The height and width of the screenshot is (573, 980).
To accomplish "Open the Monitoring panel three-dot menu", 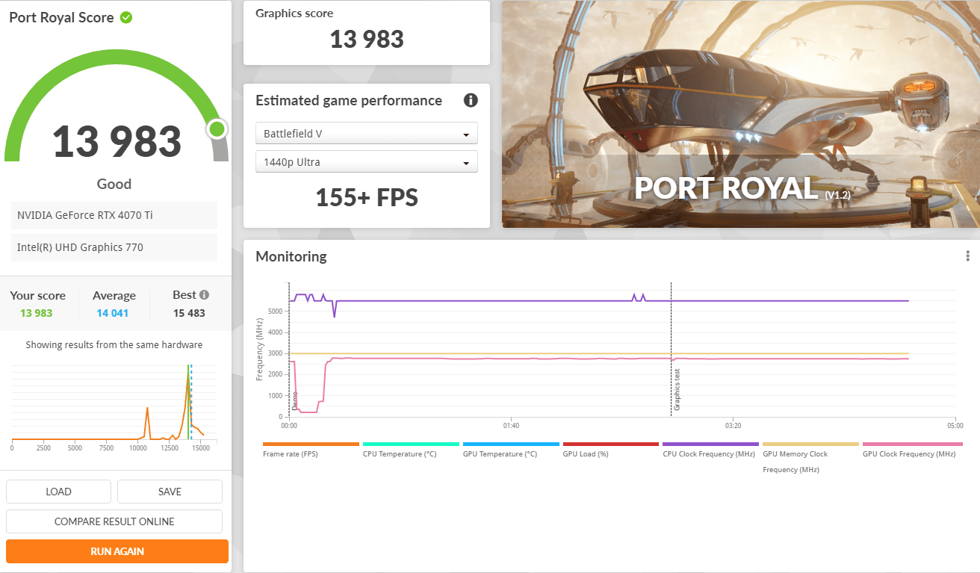I will point(967,256).
